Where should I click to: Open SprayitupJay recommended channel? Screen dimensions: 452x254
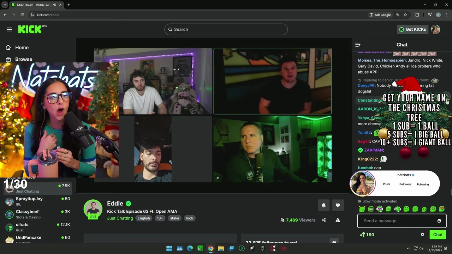[38, 201]
